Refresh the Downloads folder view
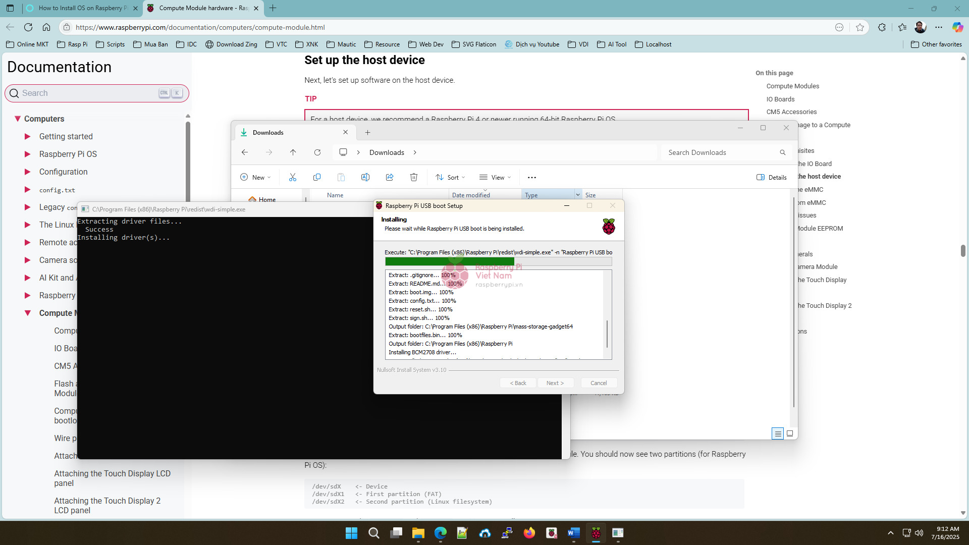969x545 pixels. [317, 152]
